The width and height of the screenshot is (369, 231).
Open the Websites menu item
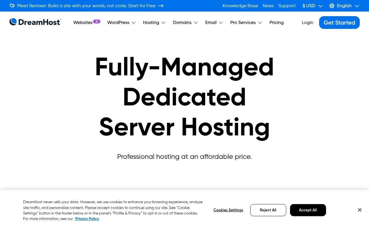pyautogui.click(x=83, y=23)
